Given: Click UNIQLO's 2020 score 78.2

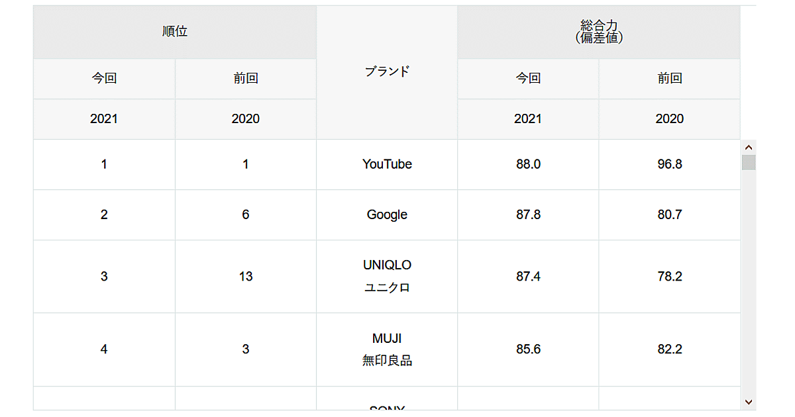Looking at the screenshot, I should tap(669, 276).
